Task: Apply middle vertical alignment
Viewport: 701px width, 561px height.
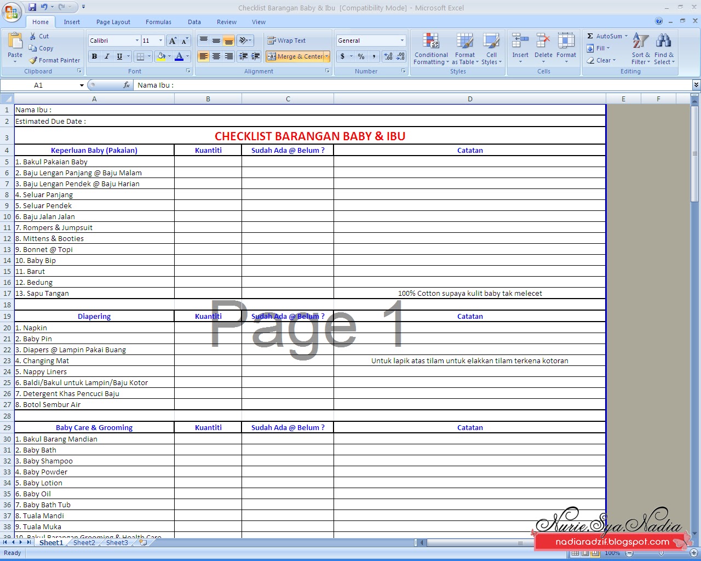Action: click(x=216, y=41)
